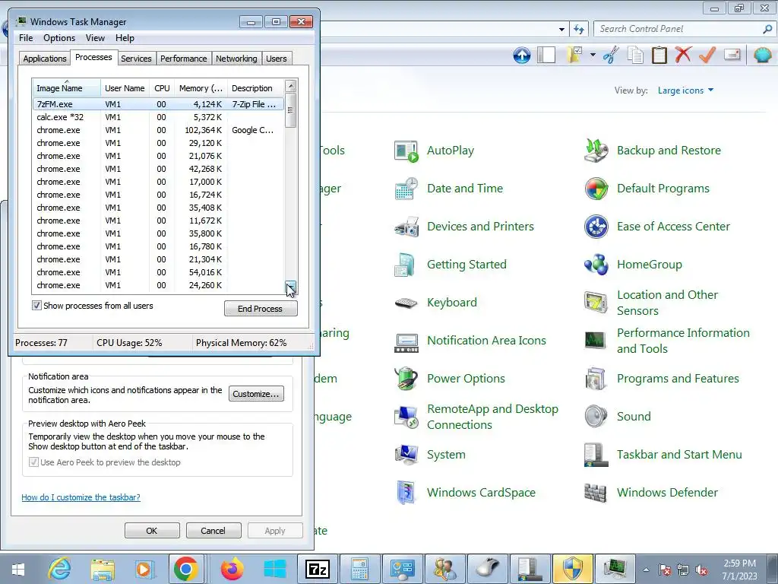Open the Options menu in Task Manager

coord(59,38)
